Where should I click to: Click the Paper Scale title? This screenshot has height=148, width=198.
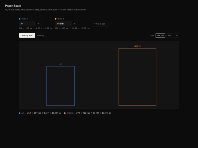[13, 6]
